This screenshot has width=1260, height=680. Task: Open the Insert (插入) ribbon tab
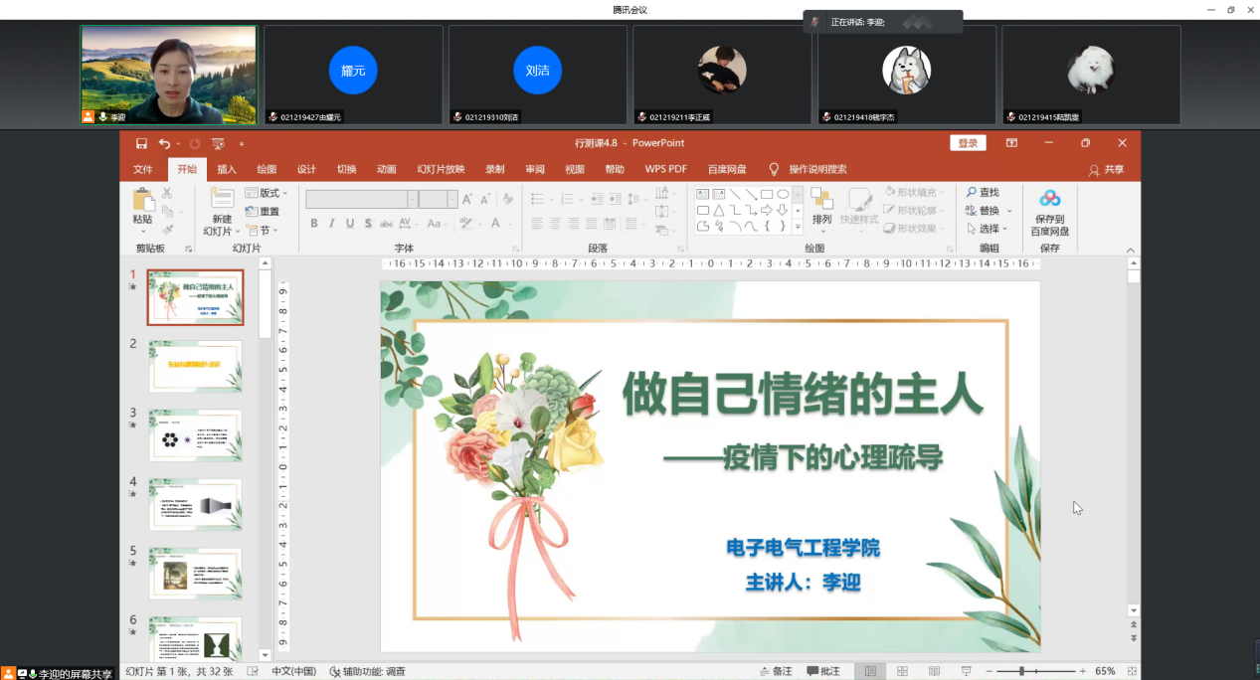227,169
